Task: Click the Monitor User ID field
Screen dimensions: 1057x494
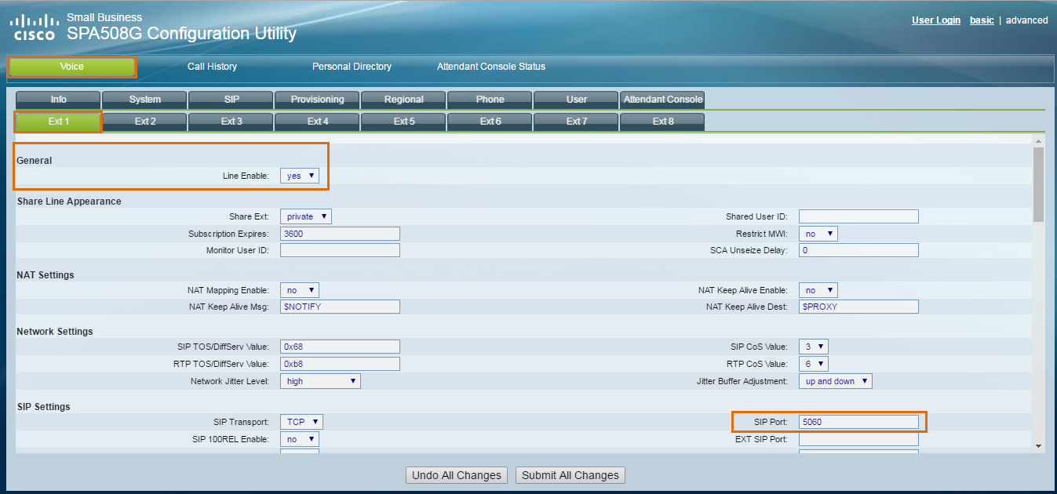Action: coord(340,250)
